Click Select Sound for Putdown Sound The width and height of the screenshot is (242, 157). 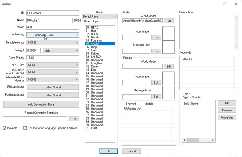click(x=53, y=95)
